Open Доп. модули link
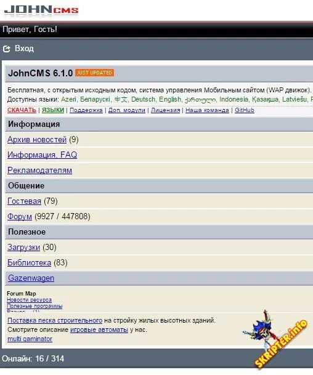The height and width of the screenshot is (375, 313). 127,110
